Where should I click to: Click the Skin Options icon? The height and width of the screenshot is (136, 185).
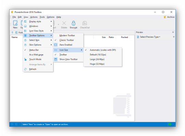(x=25, y=45)
